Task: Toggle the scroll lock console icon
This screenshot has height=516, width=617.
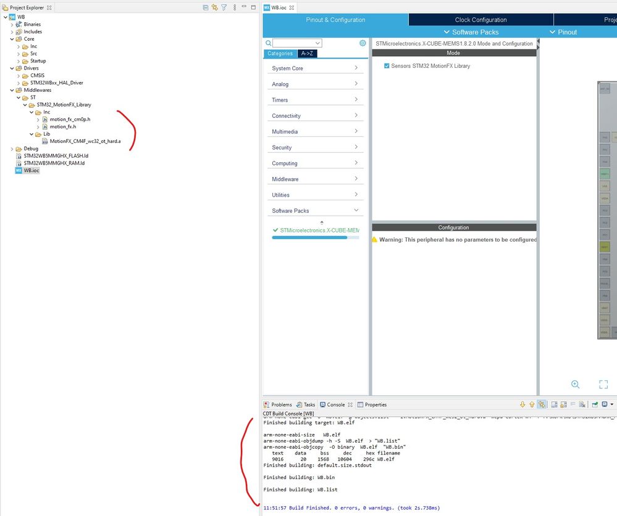Action: [563, 404]
